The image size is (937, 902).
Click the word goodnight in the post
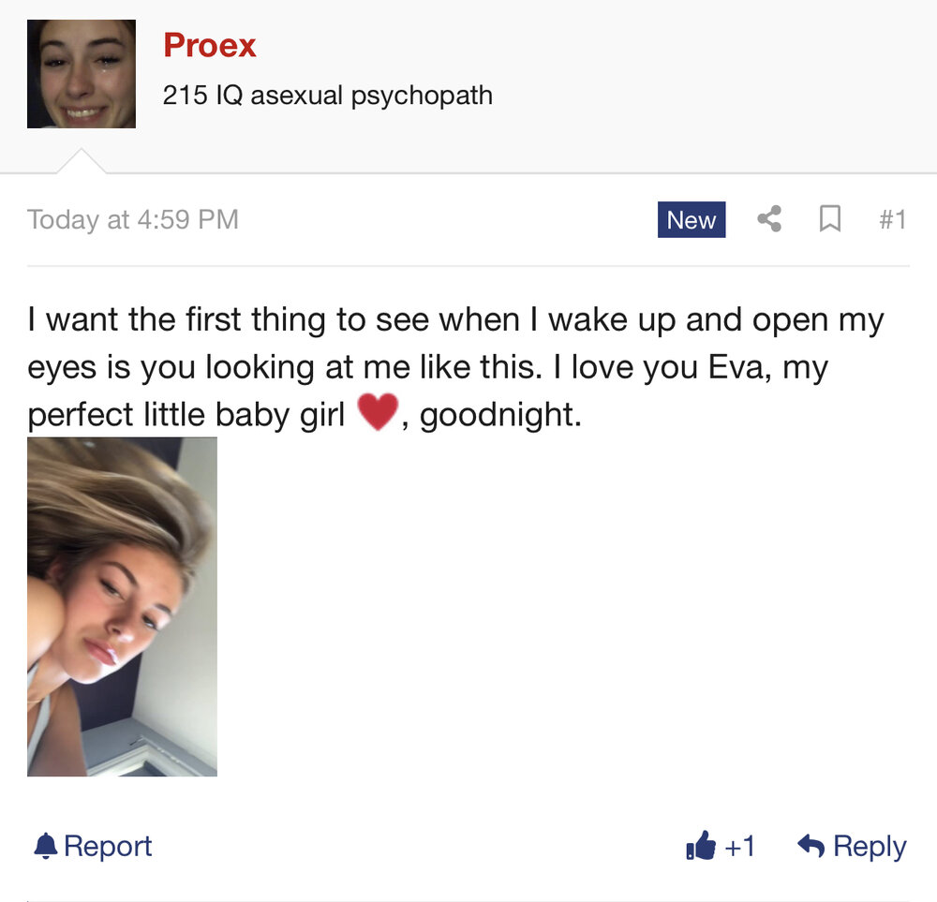(500, 416)
